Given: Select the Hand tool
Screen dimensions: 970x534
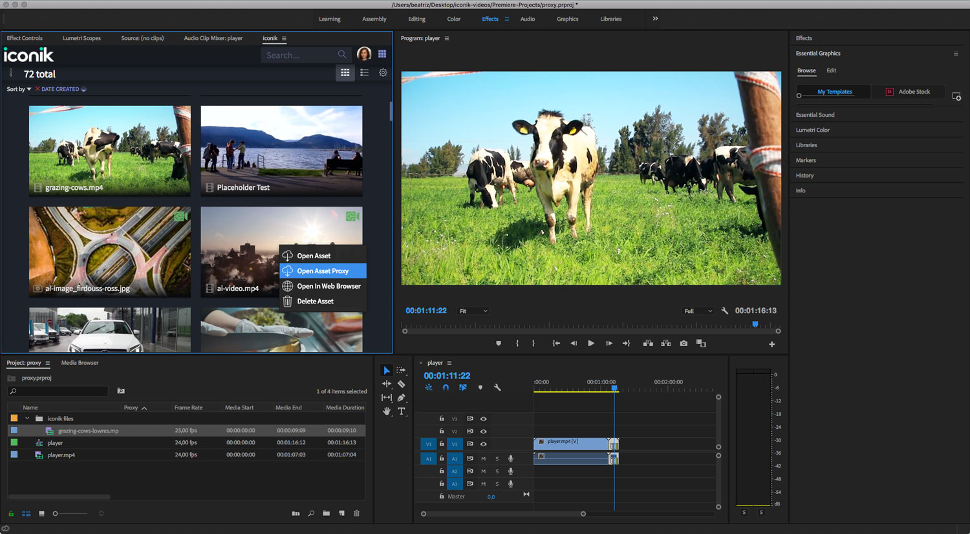Looking at the screenshot, I should click(387, 411).
